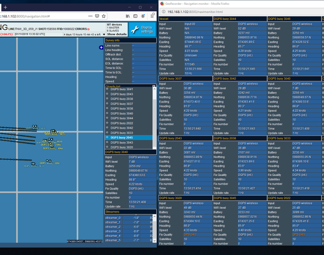Select DGPS buoy 2043 radio marker
The width and height of the screenshot is (324, 255).
108,94
